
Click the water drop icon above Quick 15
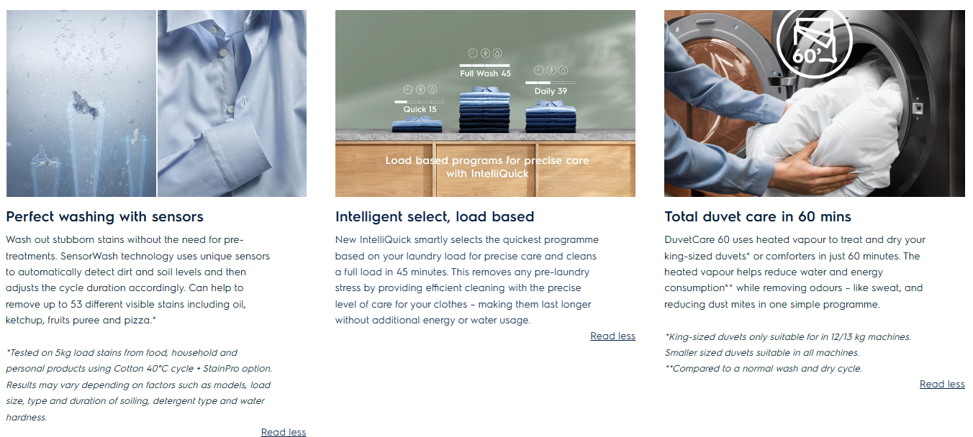432,90
